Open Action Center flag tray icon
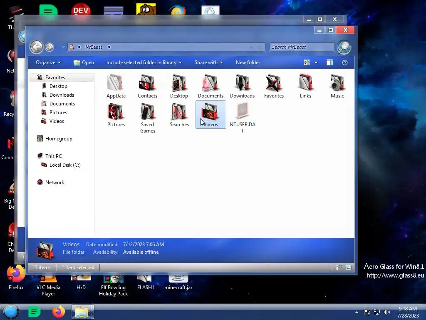Image resolution: width=426 pixels, height=320 pixels. point(367,312)
